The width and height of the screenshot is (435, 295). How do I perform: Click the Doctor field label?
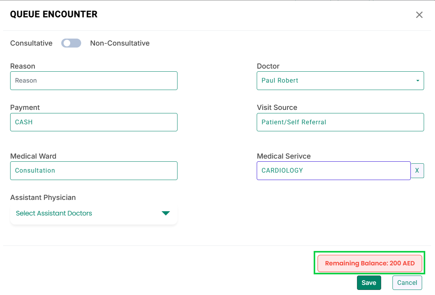tap(268, 66)
